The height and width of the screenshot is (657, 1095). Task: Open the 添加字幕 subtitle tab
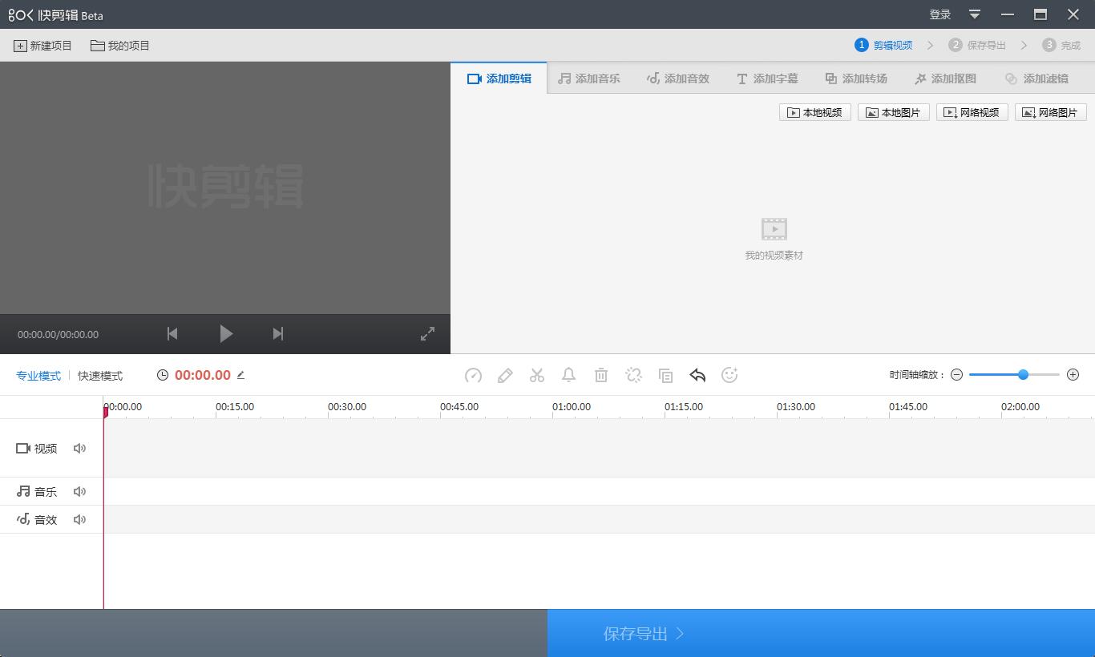[x=767, y=78]
